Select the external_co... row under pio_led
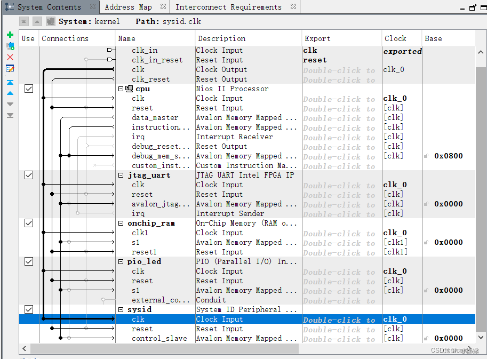The height and width of the screenshot is (359, 487). click(247, 300)
